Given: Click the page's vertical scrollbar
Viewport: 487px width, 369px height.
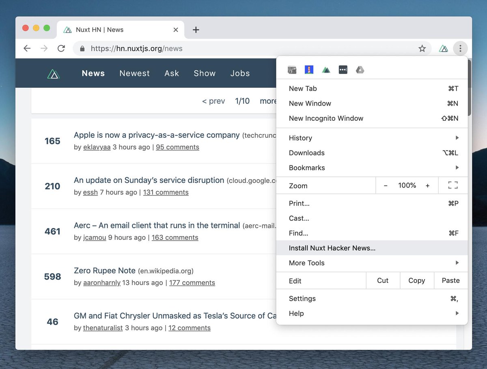Looking at the screenshot, I should coord(470,87).
